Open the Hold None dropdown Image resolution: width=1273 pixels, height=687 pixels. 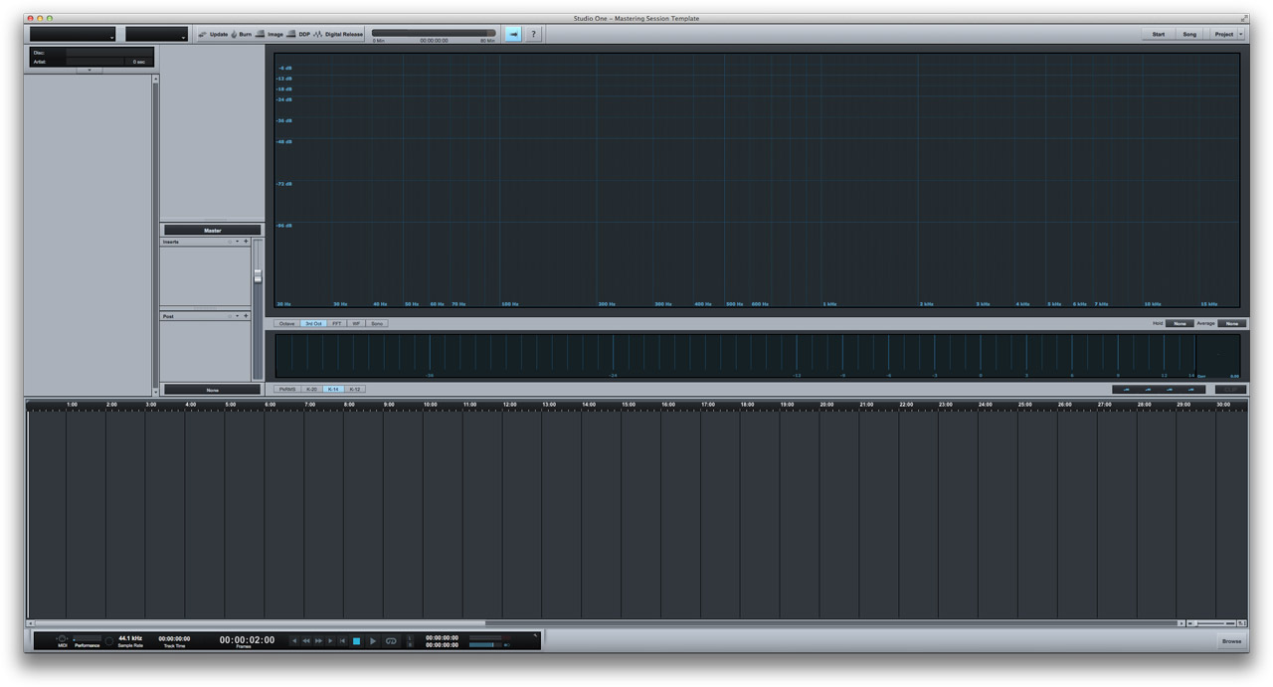point(1180,323)
